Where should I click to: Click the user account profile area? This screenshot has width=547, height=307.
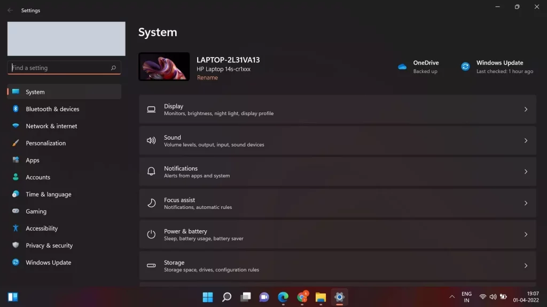tap(66, 38)
